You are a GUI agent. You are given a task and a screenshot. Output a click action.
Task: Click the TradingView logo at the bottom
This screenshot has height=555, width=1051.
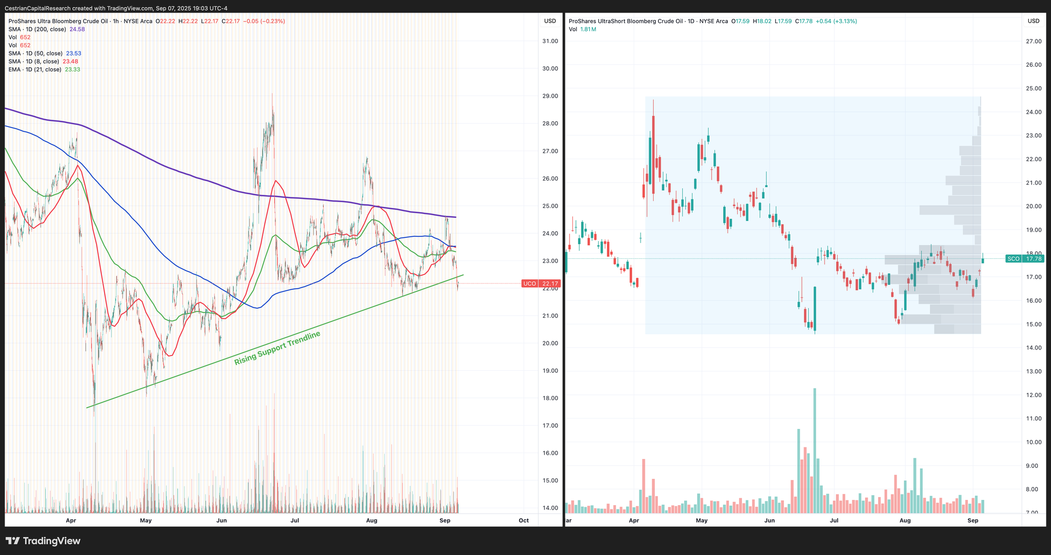[43, 541]
